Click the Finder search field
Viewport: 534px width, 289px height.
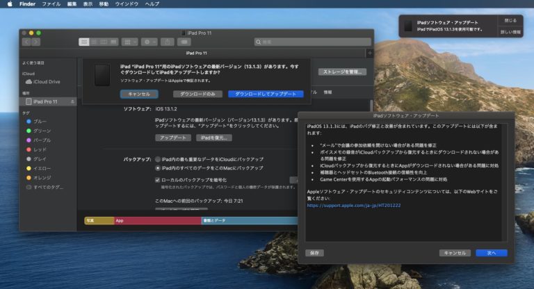313,42
